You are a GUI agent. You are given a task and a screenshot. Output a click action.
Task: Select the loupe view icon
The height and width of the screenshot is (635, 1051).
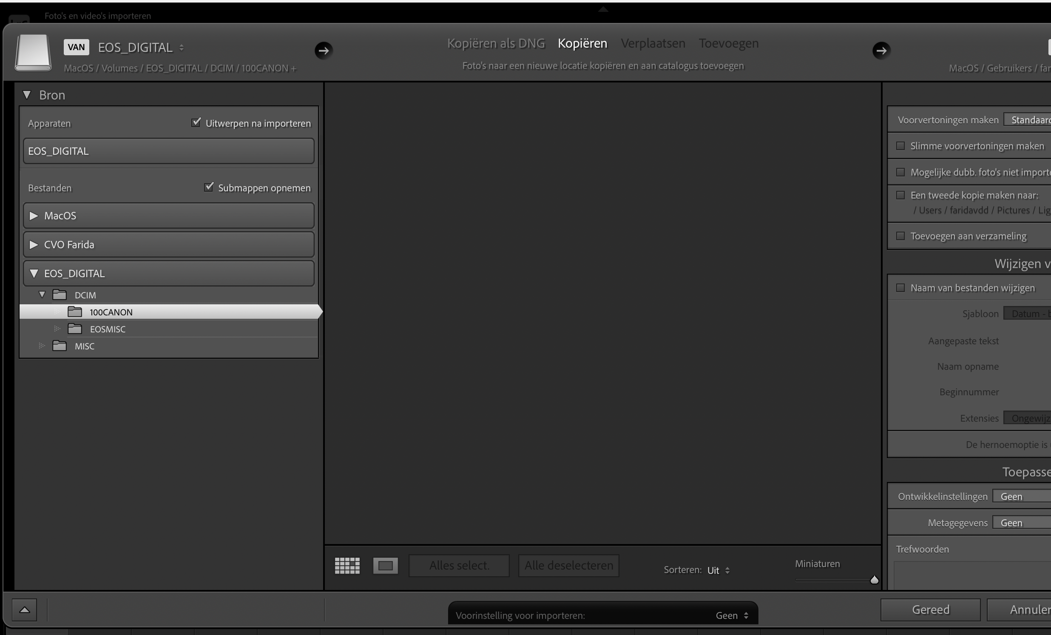pos(385,566)
